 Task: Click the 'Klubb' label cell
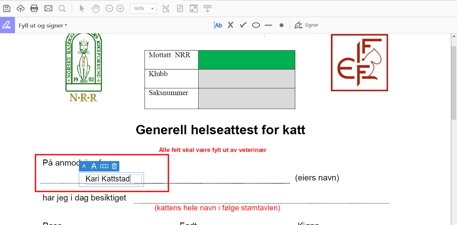(171, 79)
